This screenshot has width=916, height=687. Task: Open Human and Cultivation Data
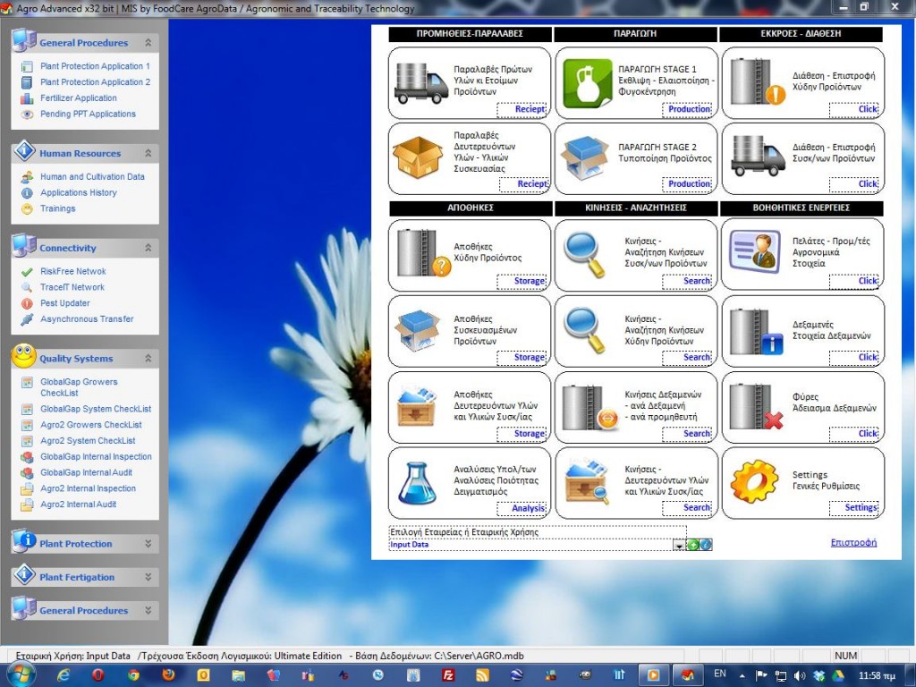(92, 176)
